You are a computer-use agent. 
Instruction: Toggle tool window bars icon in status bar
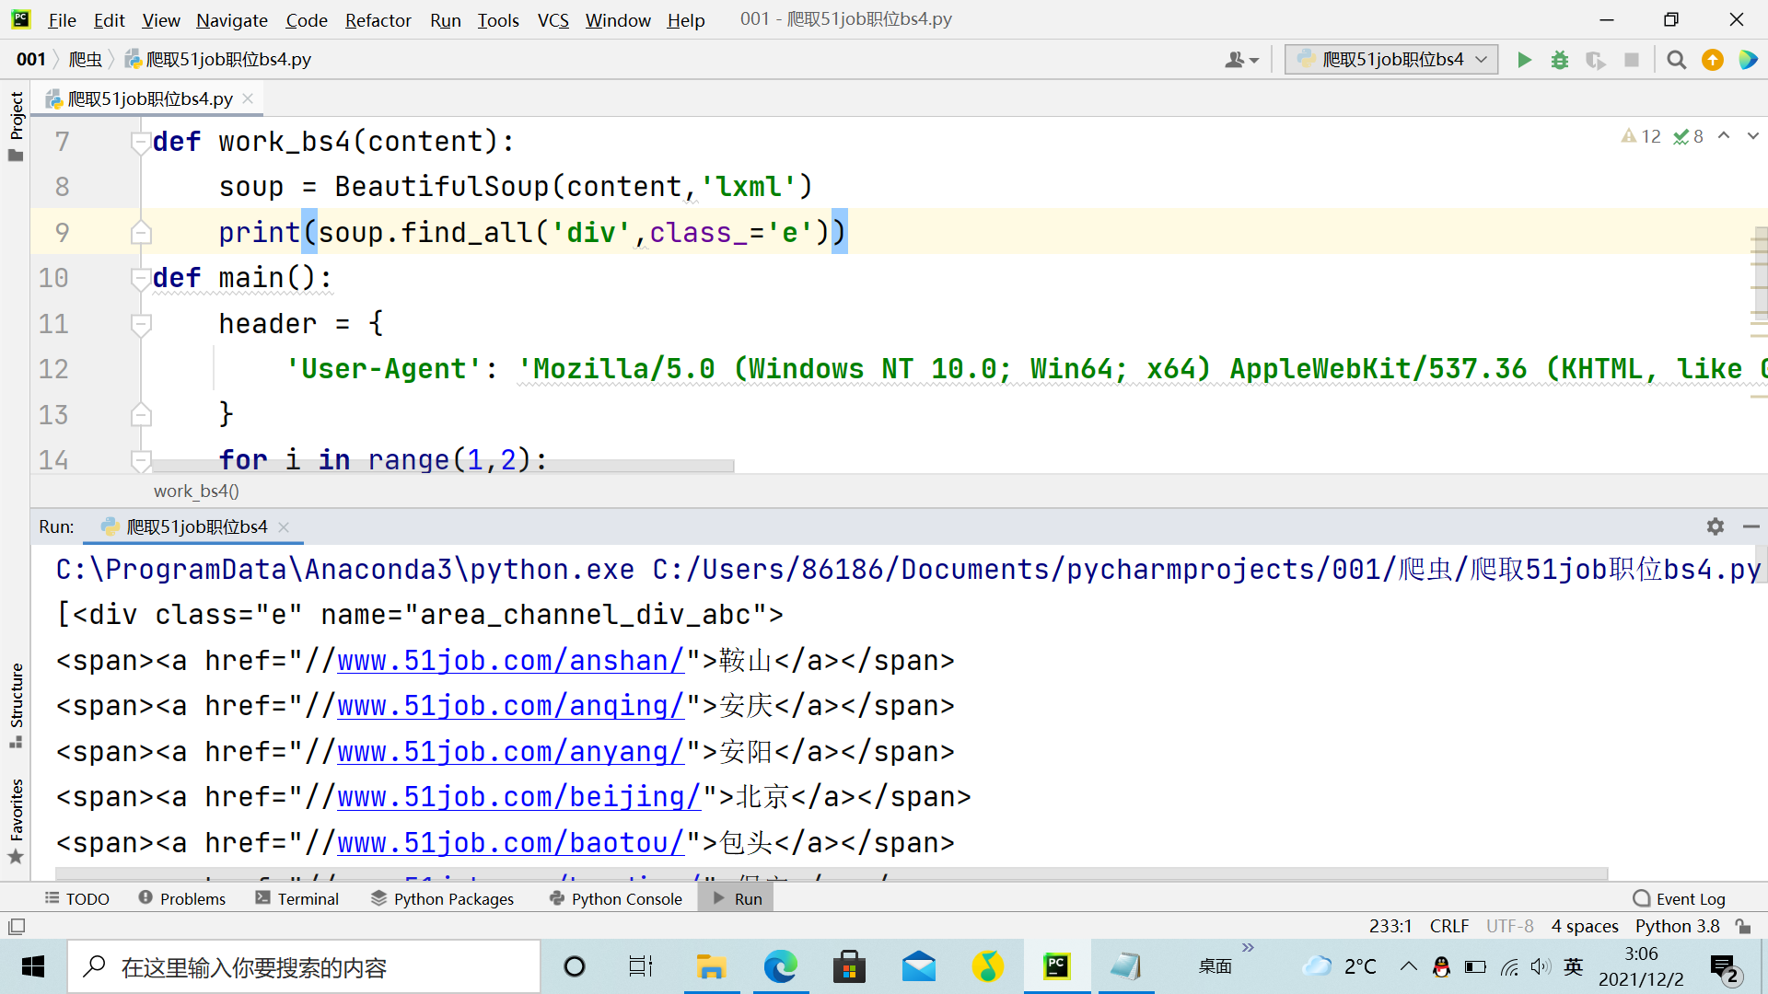[17, 926]
